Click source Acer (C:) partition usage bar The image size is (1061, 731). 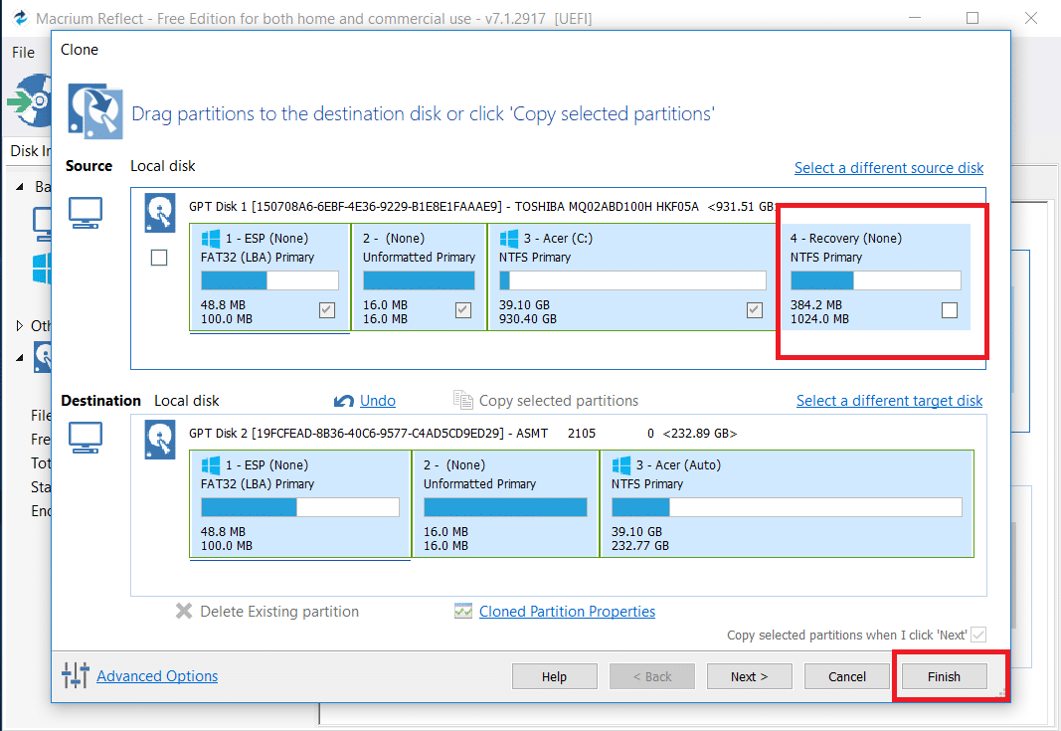pyautogui.click(x=632, y=280)
